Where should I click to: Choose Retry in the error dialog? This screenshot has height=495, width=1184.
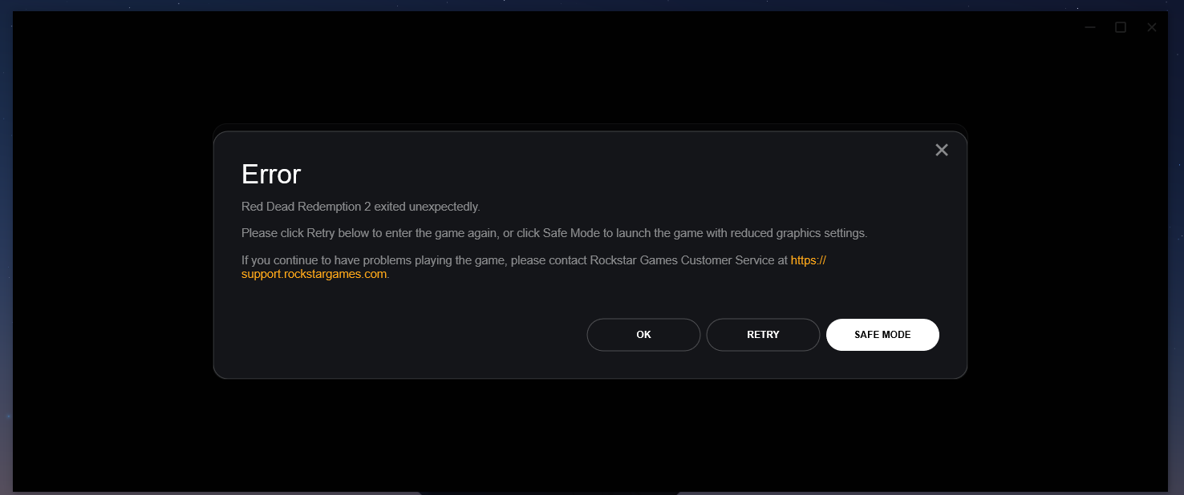coord(763,335)
